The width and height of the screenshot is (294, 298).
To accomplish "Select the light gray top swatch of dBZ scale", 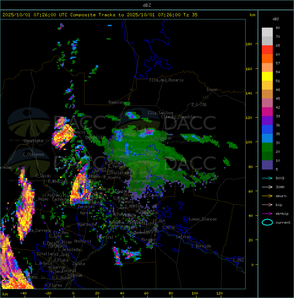I will (267, 32).
